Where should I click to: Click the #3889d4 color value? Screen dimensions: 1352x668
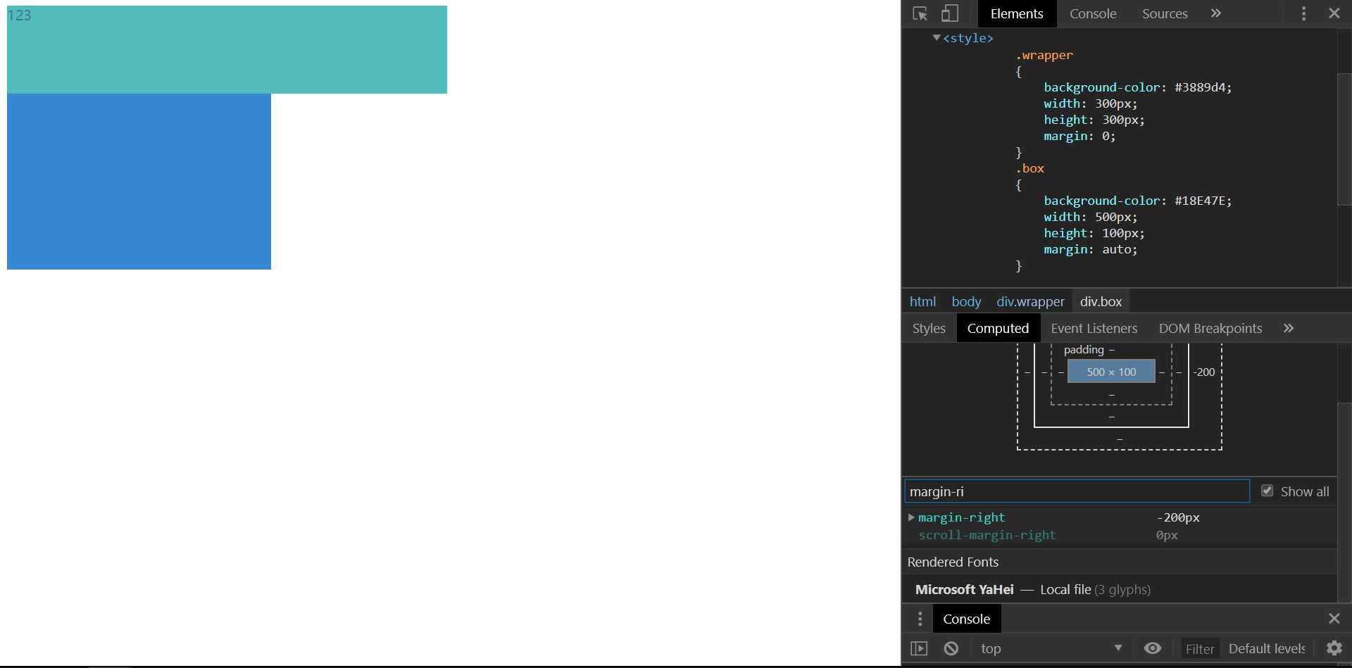[x=1199, y=87]
